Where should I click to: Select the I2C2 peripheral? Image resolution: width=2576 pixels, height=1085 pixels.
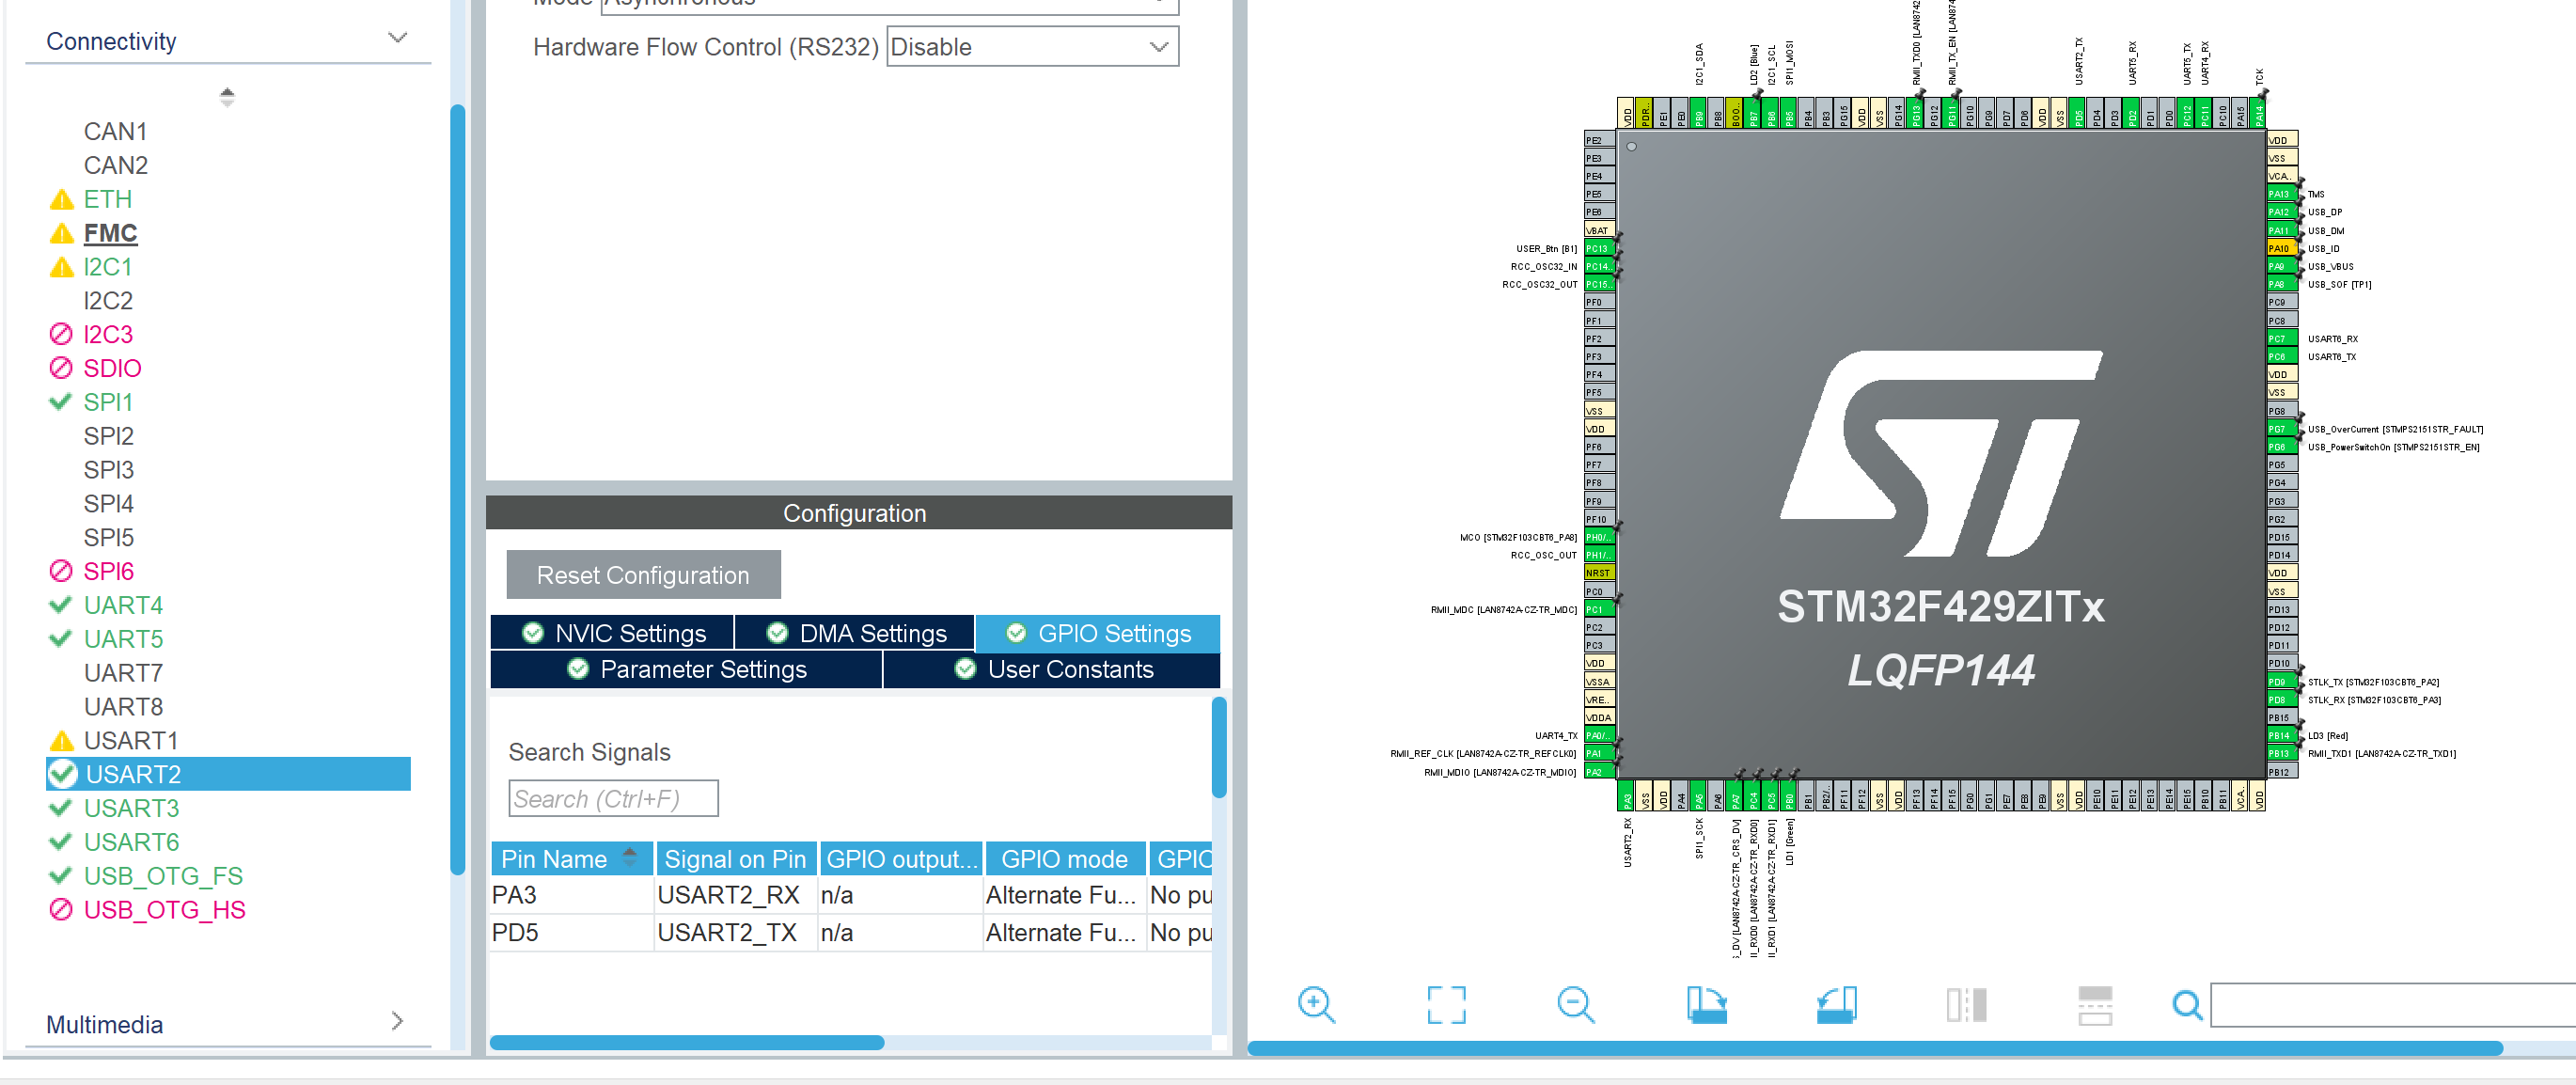108,301
